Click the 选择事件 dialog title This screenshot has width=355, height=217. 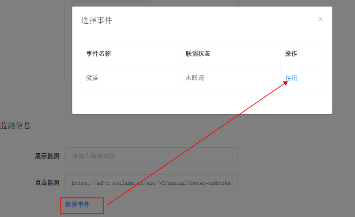(97, 20)
